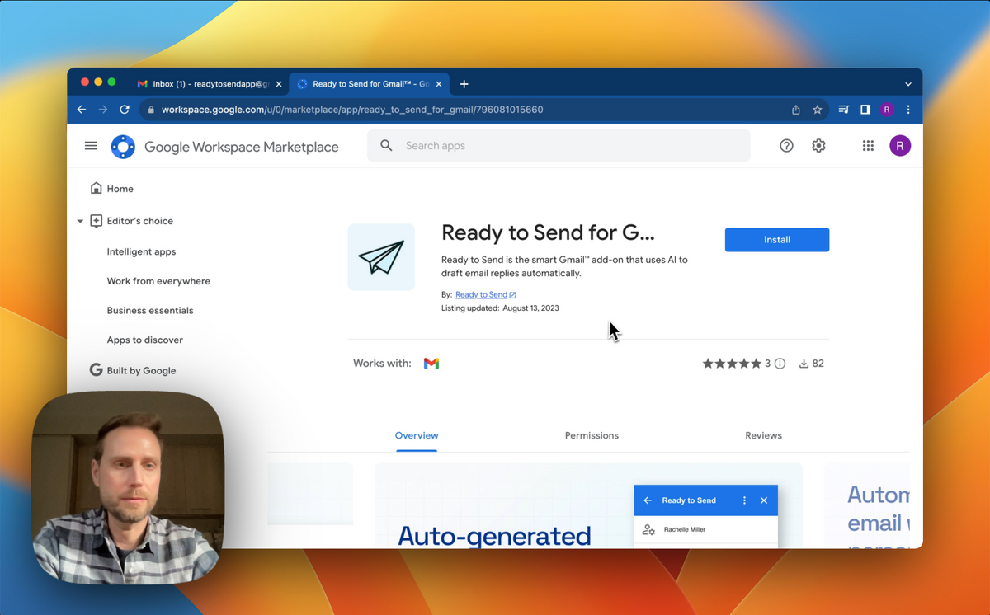Click the browser address bar URL
This screenshot has height=615, width=990.
(x=352, y=110)
